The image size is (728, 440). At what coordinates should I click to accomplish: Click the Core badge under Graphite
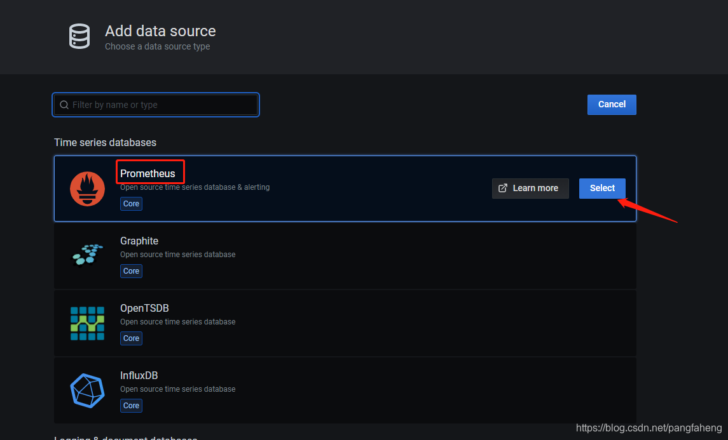click(131, 270)
